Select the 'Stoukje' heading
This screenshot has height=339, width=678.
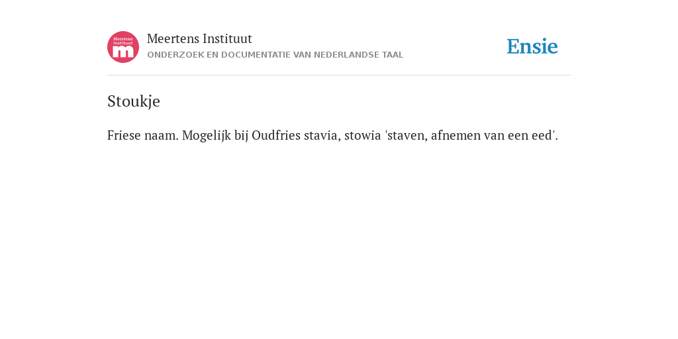point(134,101)
